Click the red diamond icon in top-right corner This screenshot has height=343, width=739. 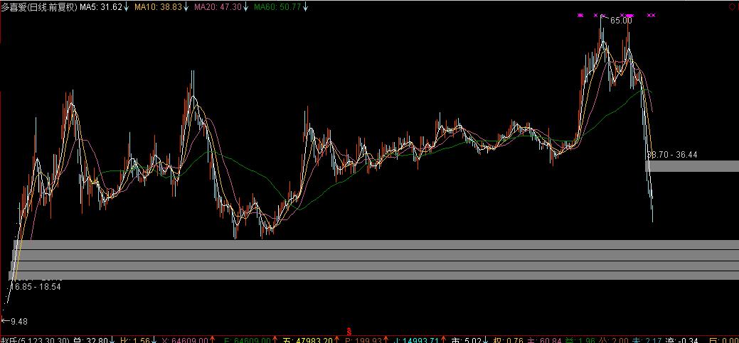[x=733, y=6]
